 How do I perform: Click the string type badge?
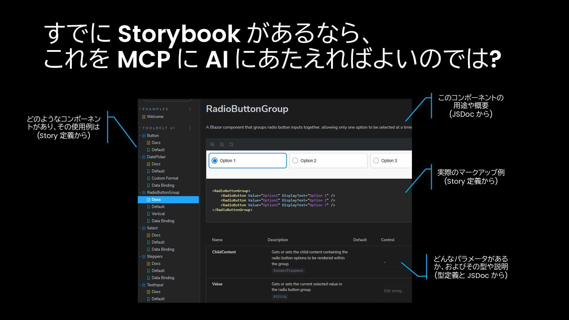tap(280, 297)
